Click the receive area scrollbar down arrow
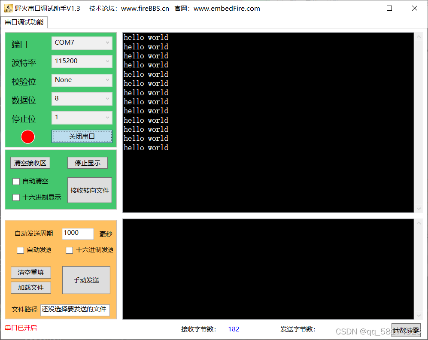 point(419,209)
